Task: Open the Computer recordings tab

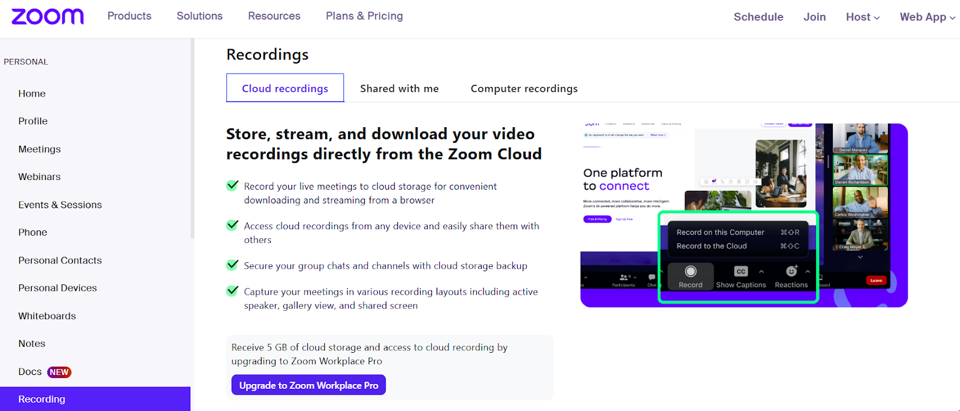Action: [x=524, y=88]
